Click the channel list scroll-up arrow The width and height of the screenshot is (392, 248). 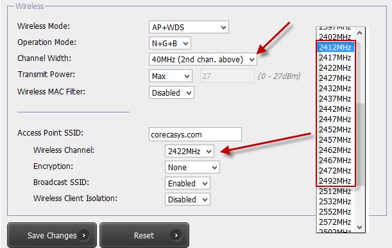[360, 33]
